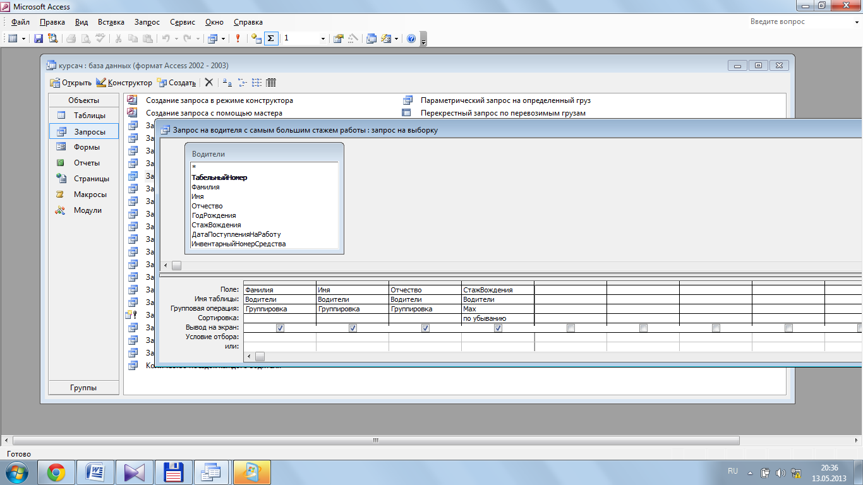Open the Файл menu
This screenshot has height=485, width=863.
point(20,21)
